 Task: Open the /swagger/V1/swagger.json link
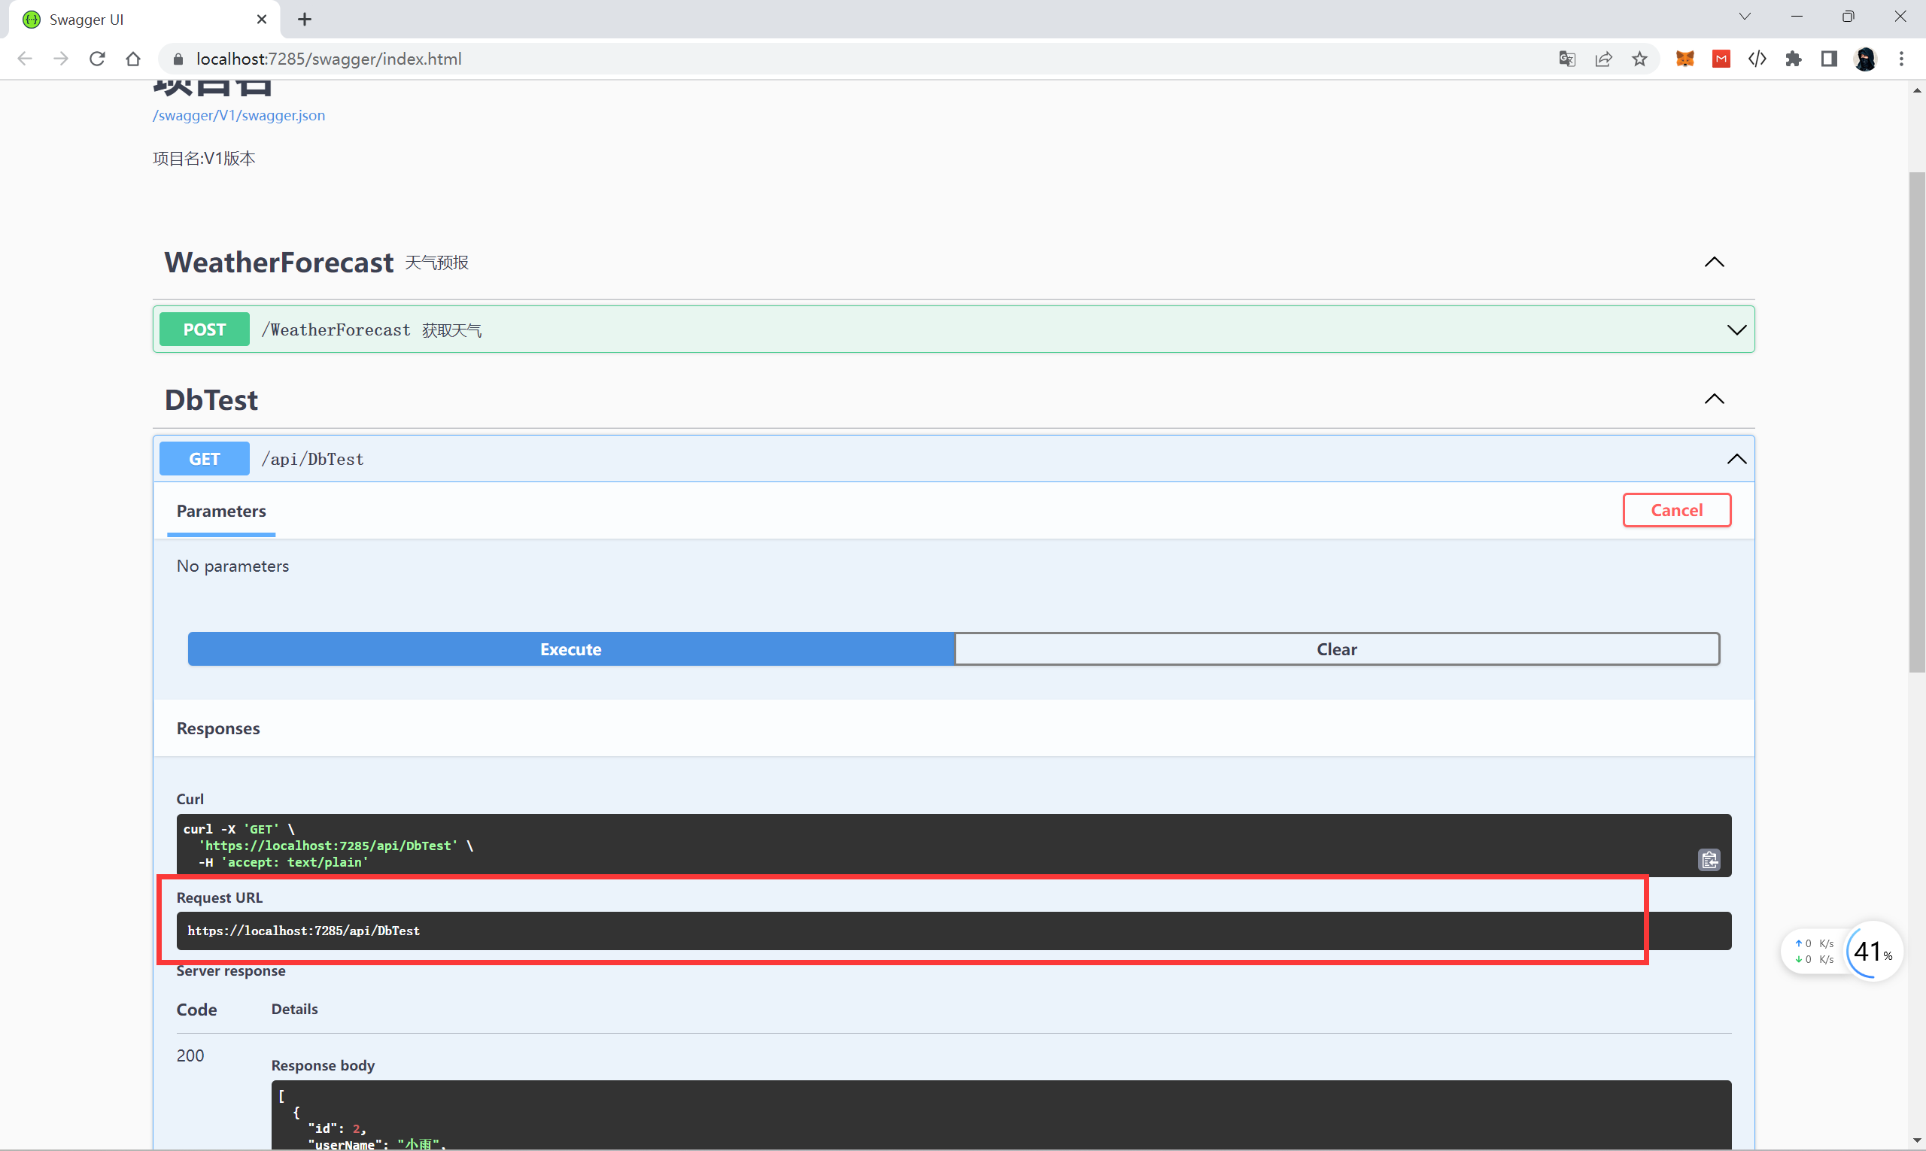click(239, 116)
